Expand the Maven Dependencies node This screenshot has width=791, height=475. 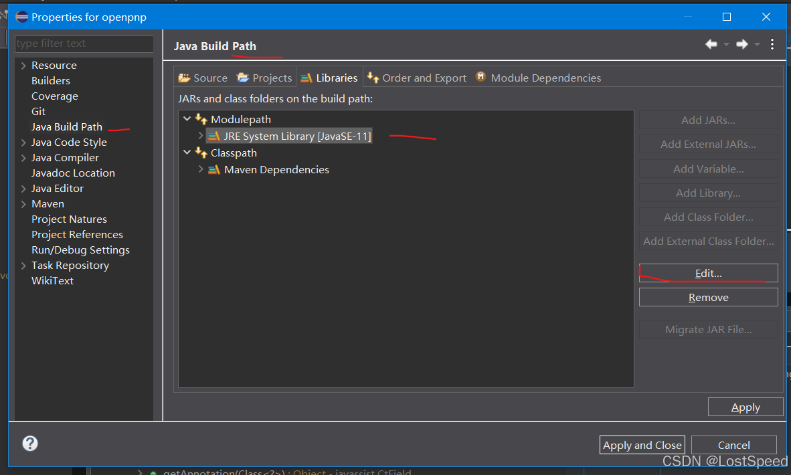(x=201, y=169)
